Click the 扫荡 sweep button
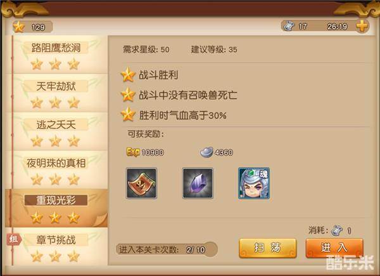 click(268, 248)
